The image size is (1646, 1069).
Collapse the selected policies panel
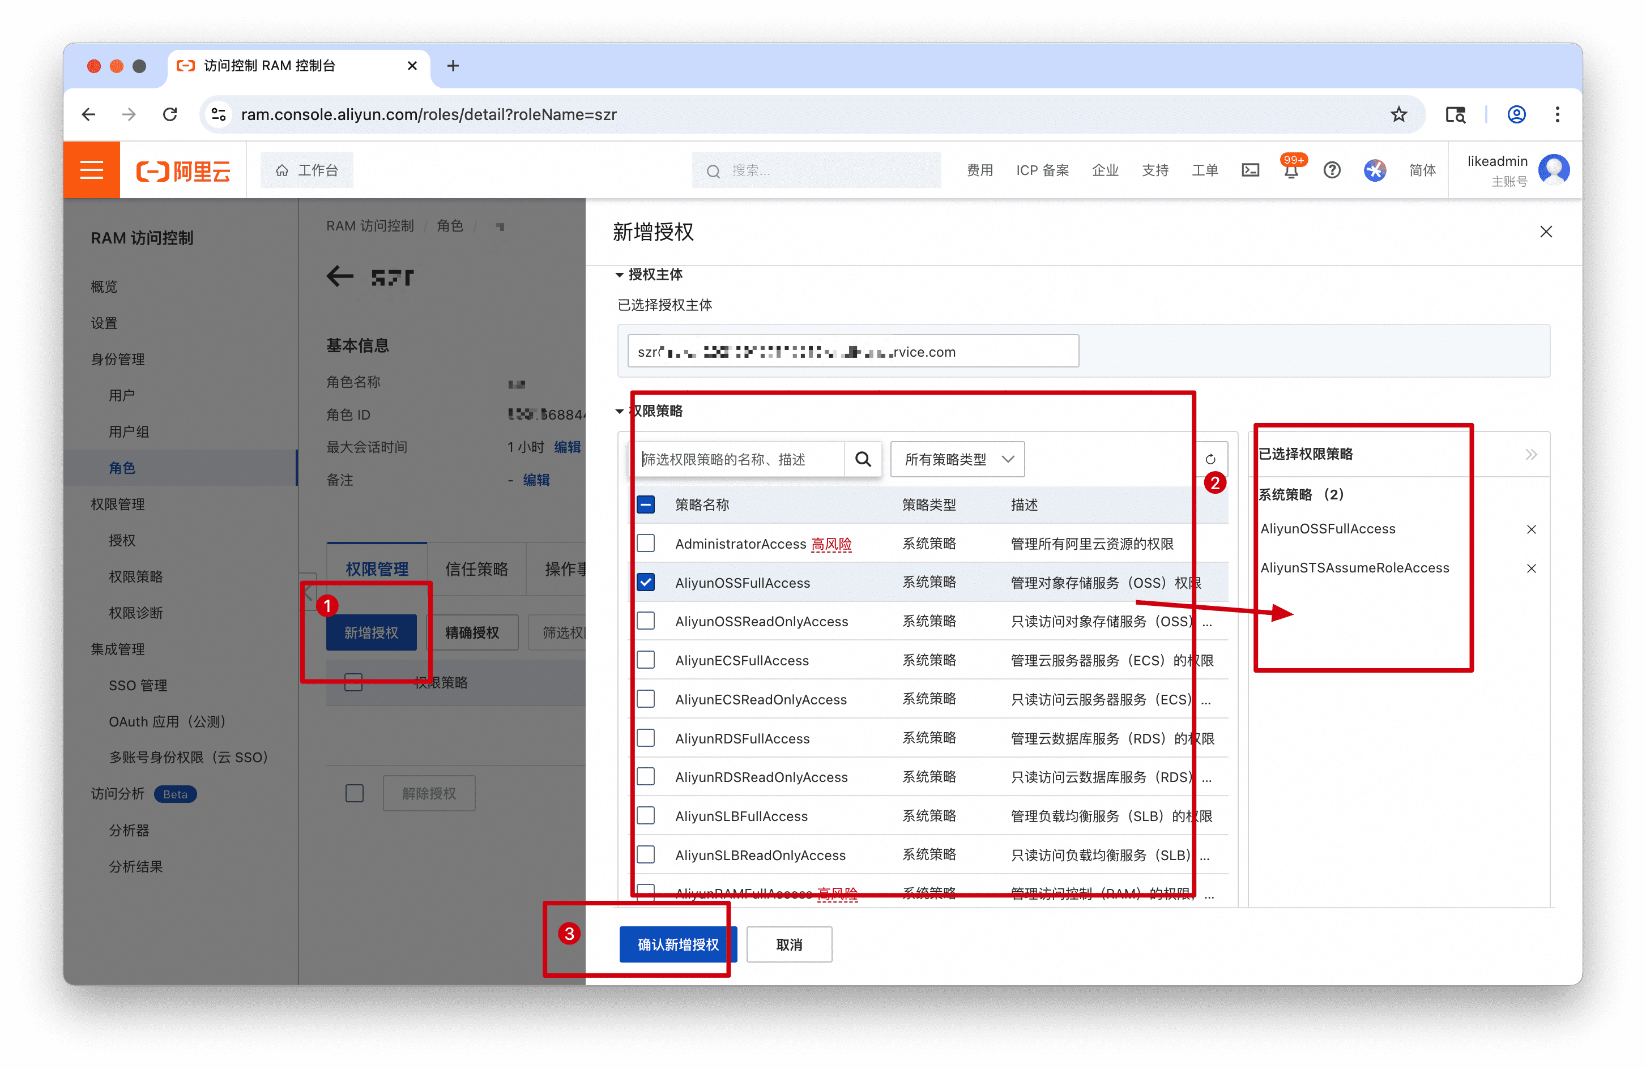[x=1531, y=454]
